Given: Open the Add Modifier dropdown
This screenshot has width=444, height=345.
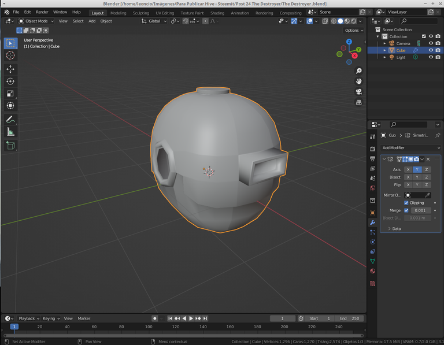Looking at the screenshot, I should click(410, 148).
